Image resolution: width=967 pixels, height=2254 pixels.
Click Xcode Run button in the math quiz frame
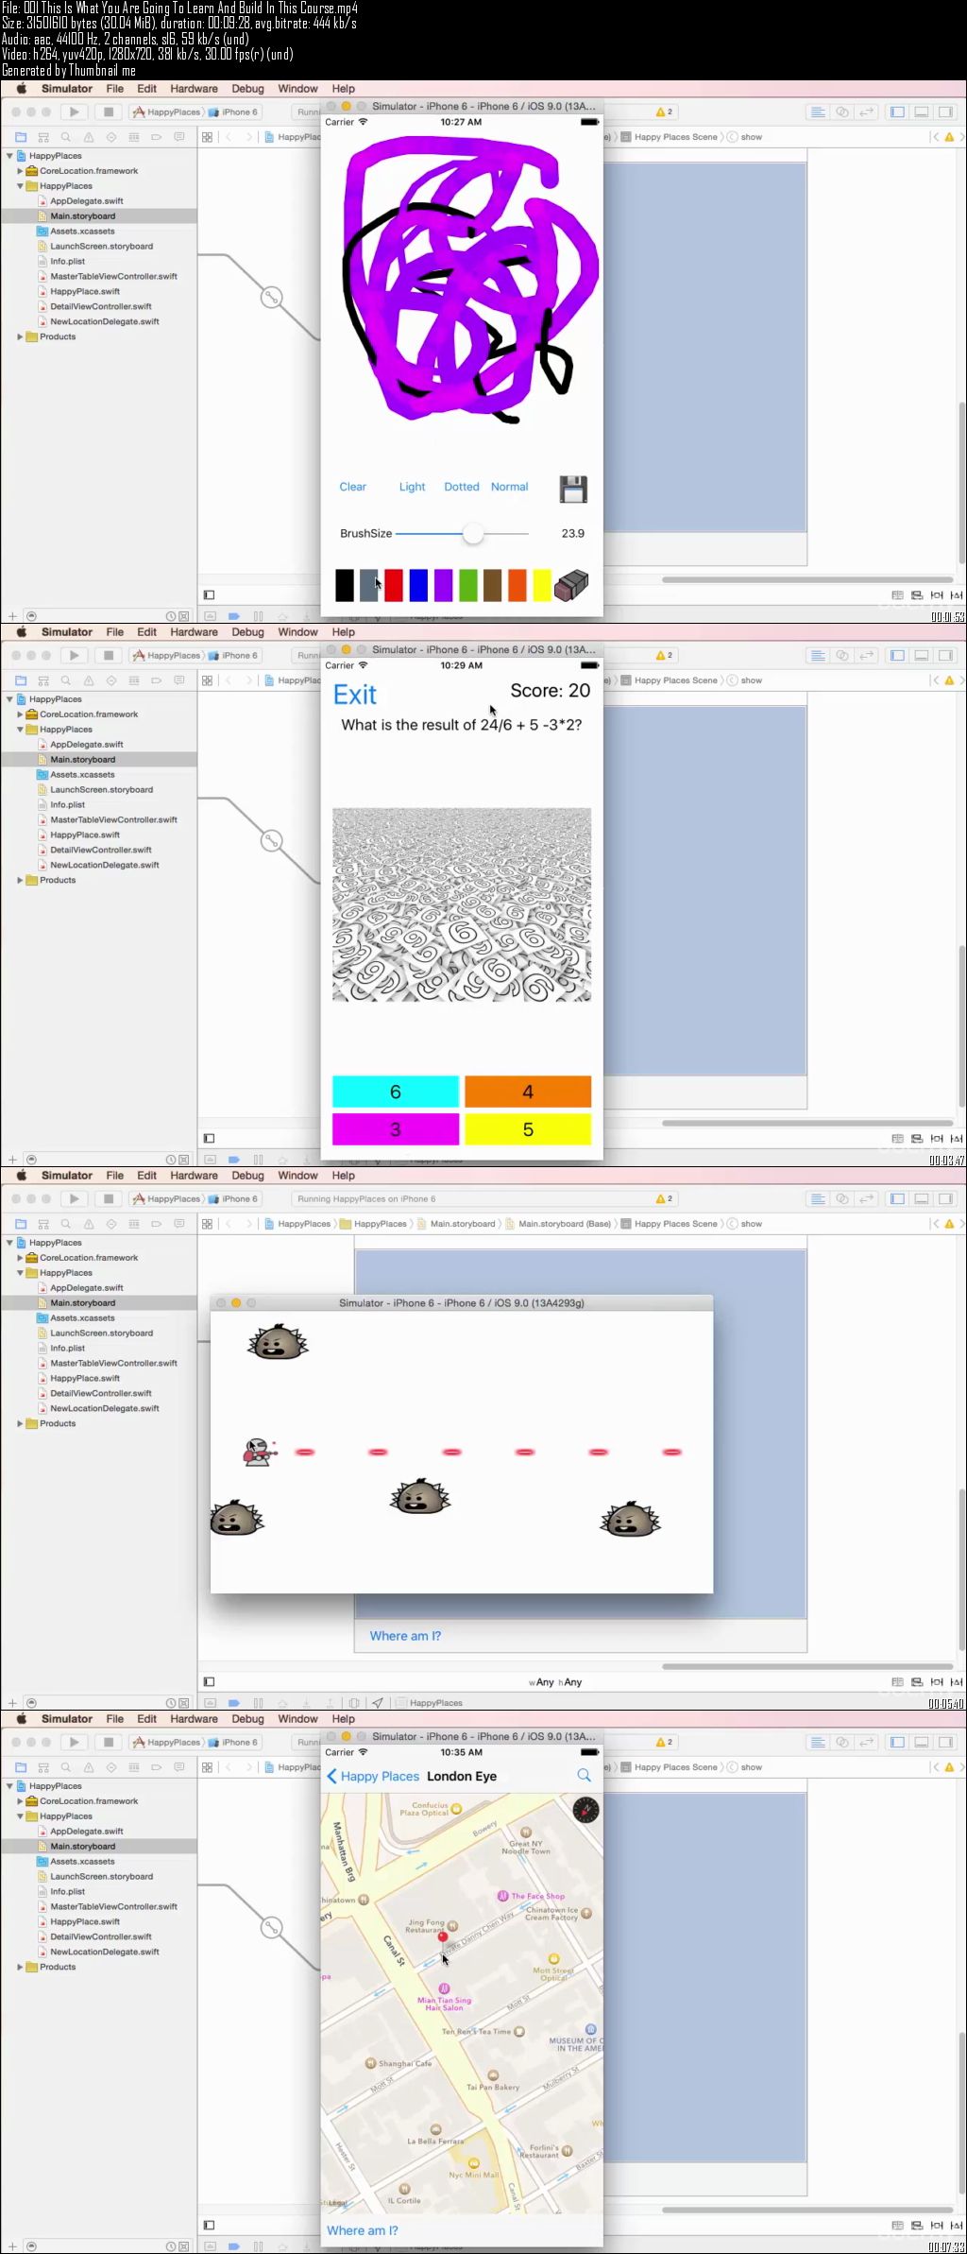point(74,655)
